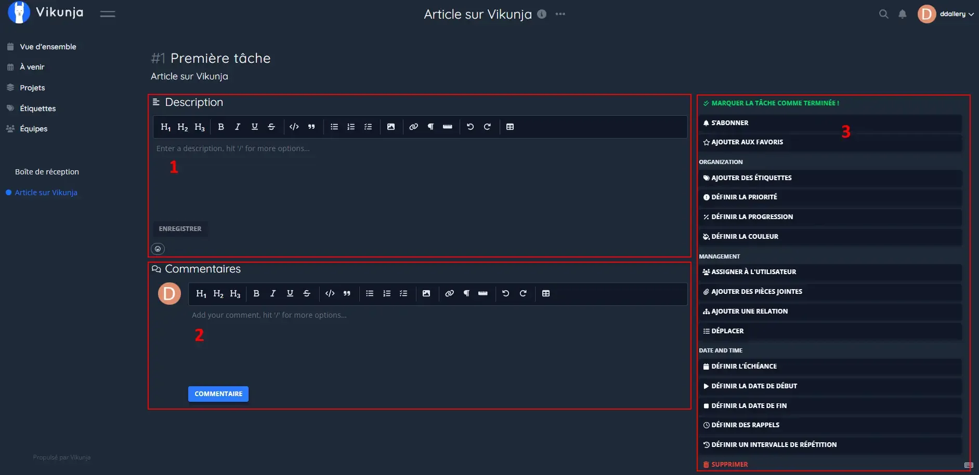Toggle bold in Description editor
The width and height of the screenshot is (979, 475).
(221, 127)
